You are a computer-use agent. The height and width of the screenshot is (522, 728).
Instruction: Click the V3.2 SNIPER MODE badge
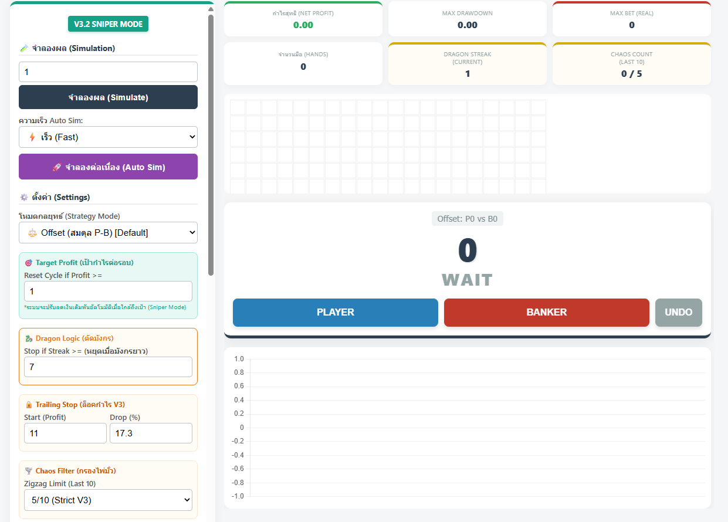pos(108,24)
